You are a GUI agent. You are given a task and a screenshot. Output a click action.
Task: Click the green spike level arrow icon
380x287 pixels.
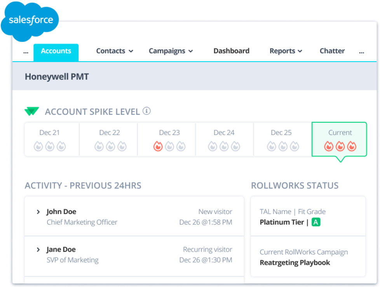coord(31,111)
